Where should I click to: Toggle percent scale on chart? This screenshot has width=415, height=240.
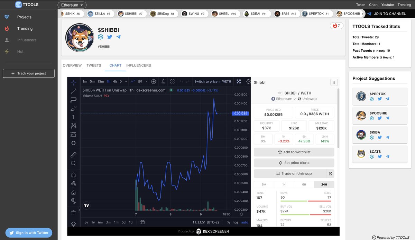228,222
